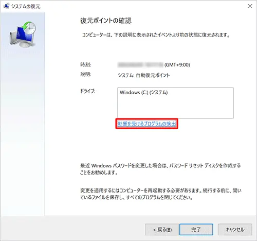Click the 説明: label
This screenshot has width=257, height=241.
pyautogui.click(x=86, y=75)
